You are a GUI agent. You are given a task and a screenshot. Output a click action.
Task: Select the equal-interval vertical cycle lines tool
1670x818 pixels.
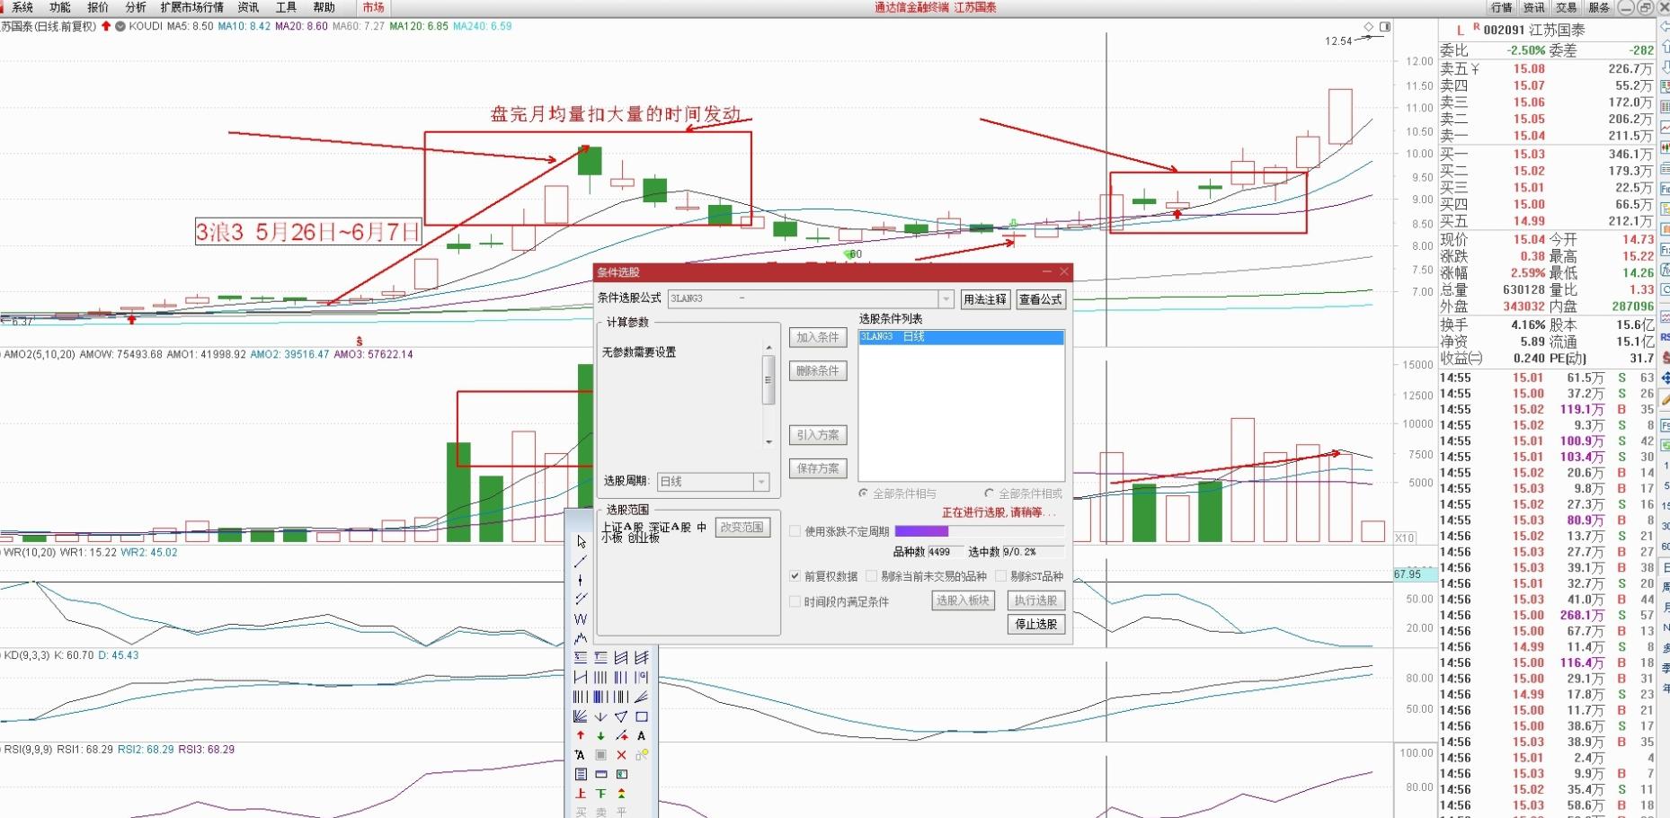tap(600, 677)
